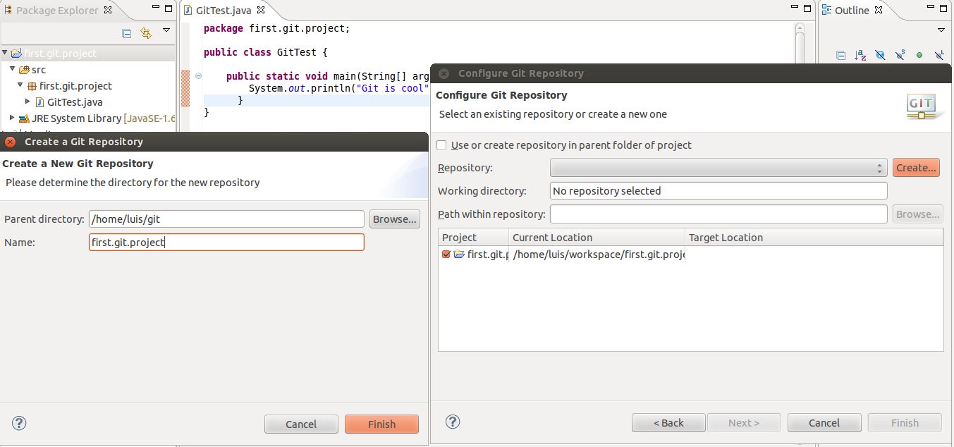The height and width of the screenshot is (447, 954).
Task: Hide fields in the Outline view
Action: 880,55
